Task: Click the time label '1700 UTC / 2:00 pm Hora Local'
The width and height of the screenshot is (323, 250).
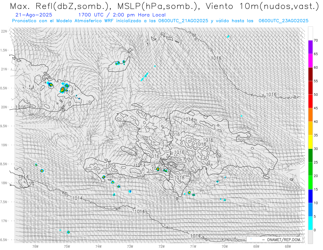Action: (x=122, y=15)
